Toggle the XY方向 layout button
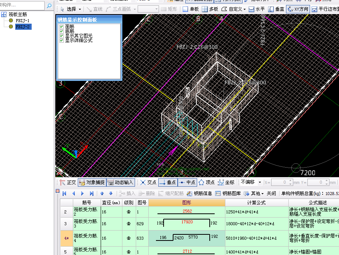This screenshot has width=339, height=255. [298, 9]
